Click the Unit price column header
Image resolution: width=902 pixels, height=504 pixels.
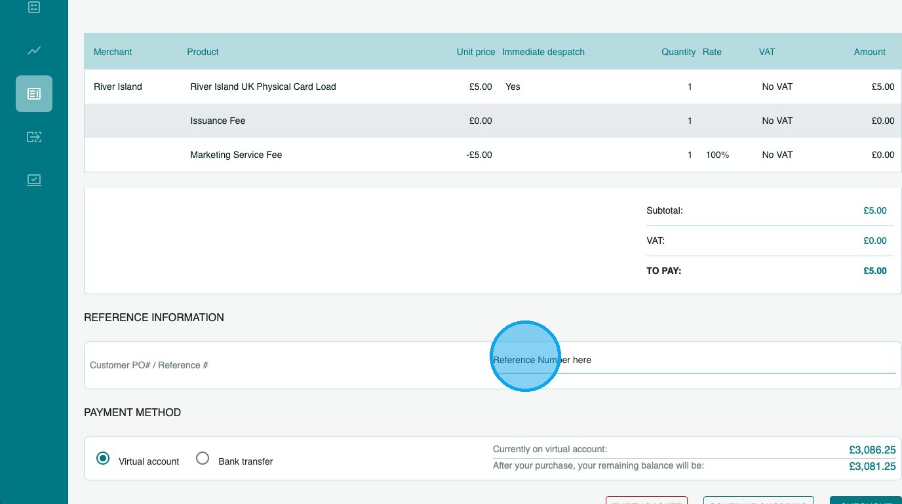[x=476, y=52]
